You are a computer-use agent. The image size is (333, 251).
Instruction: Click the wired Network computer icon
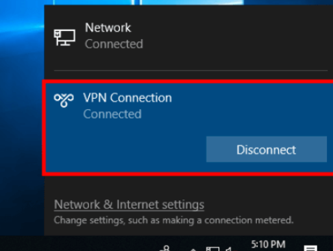[64, 37]
